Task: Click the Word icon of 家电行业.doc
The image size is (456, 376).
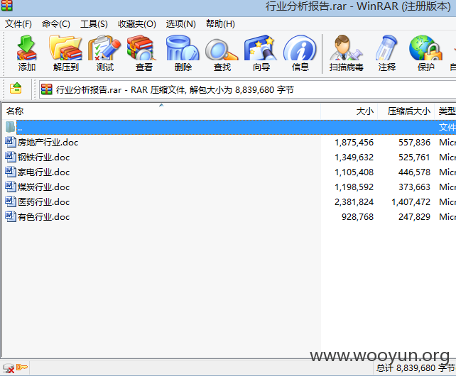Action: point(11,172)
